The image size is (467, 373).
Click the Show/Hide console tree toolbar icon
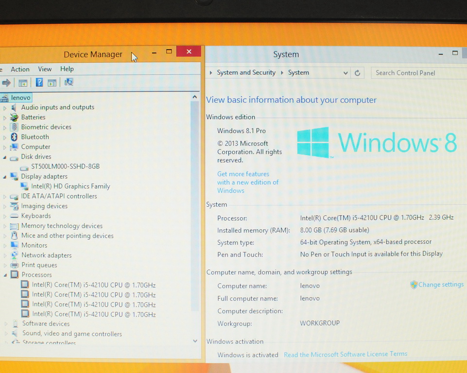[23, 83]
